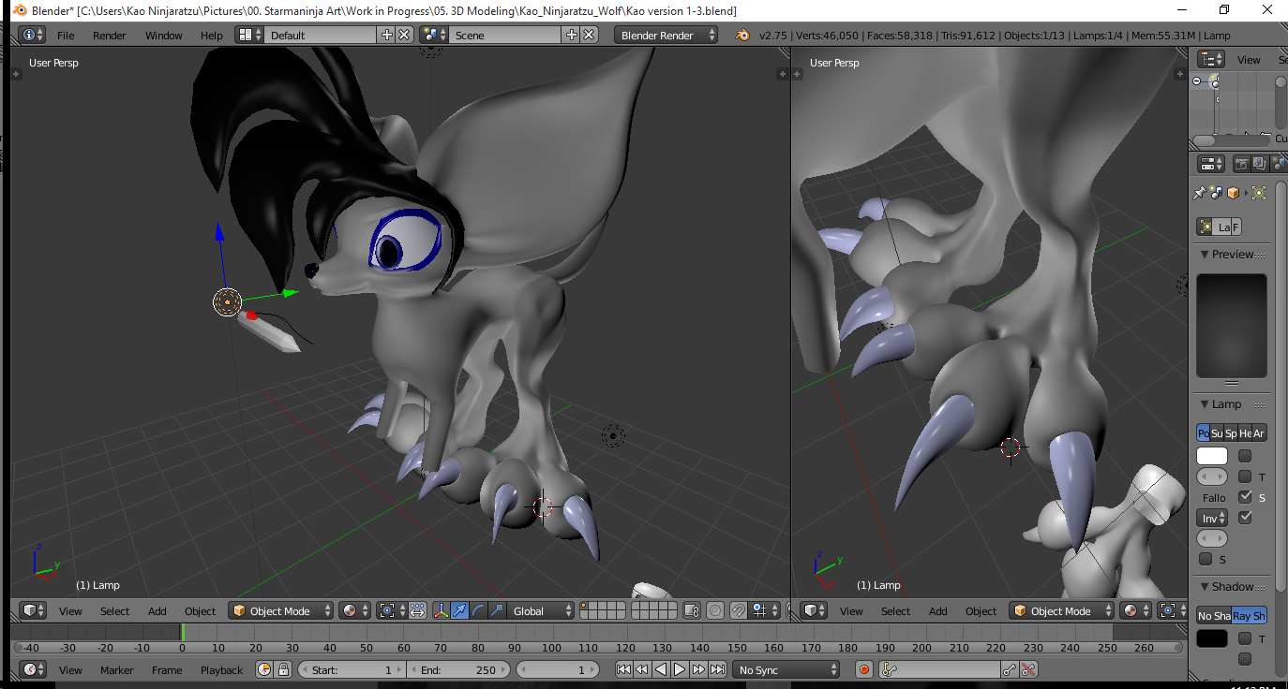Click the rotate manipulator arc icon
The height and width of the screenshot is (689, 1288).
[478, 611]
